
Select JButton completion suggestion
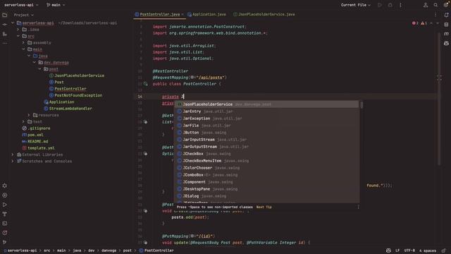tap(266, 133)
